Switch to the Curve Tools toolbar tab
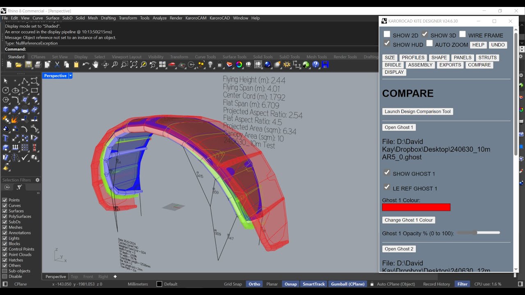 (205, 57)
